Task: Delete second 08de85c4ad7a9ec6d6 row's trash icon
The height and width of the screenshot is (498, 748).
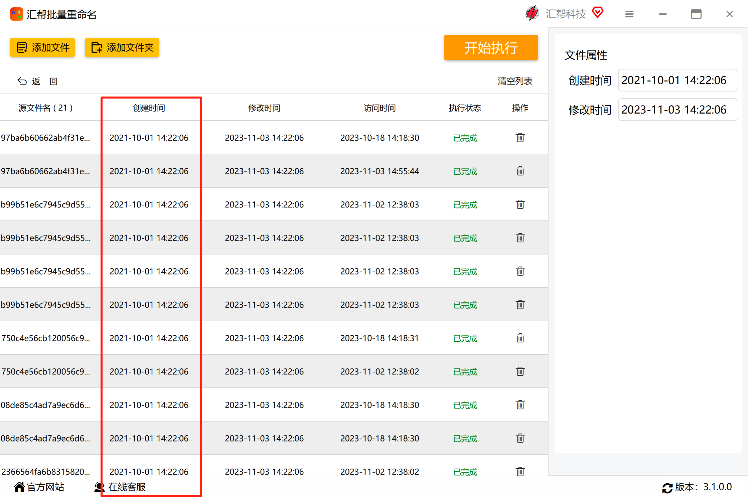Action: [520, 438]
